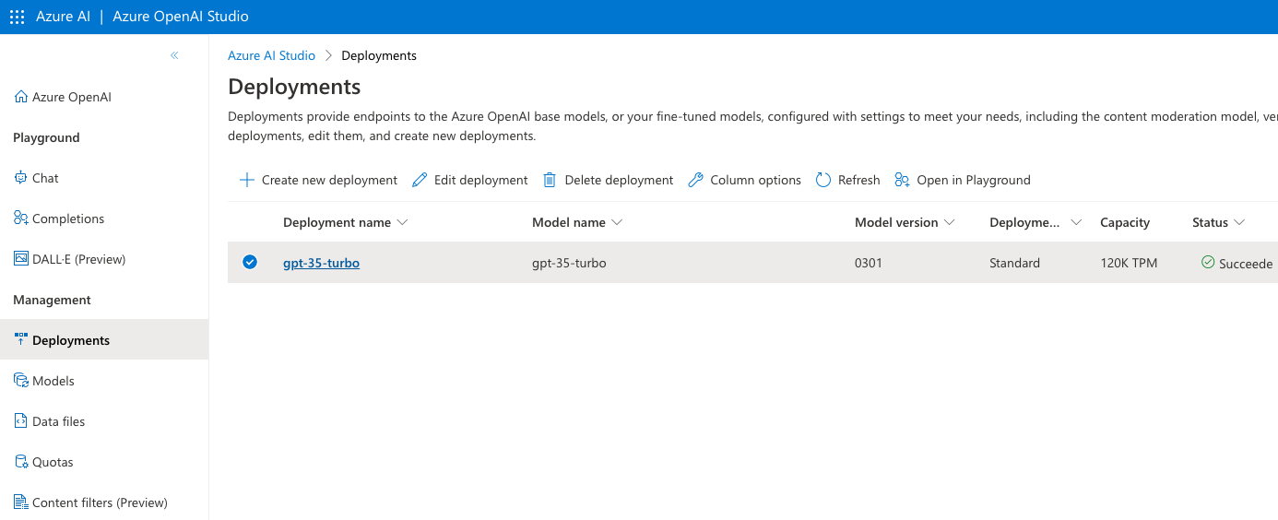Viewport: 1278px width, 520px height.
Task: Click the 0301 model version cell
Action: 869,263
